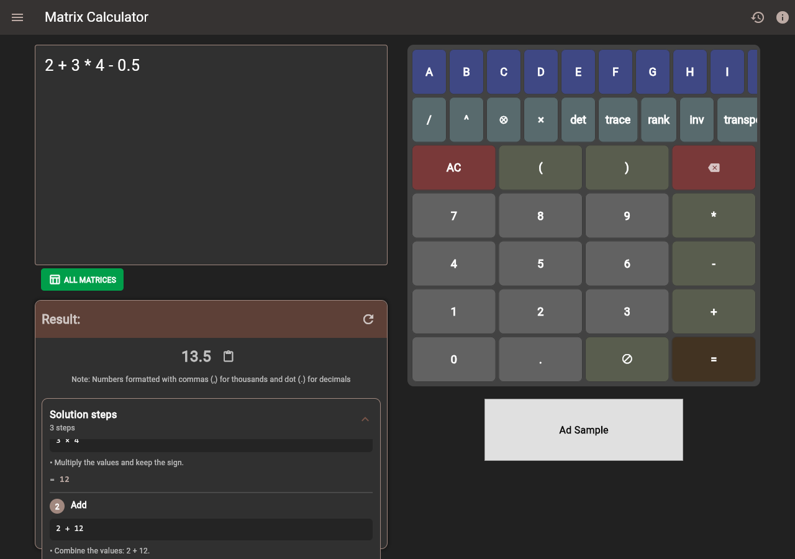This screenshot has height=559, width=795.
Task: Show app info
Action: pos(783,17)
